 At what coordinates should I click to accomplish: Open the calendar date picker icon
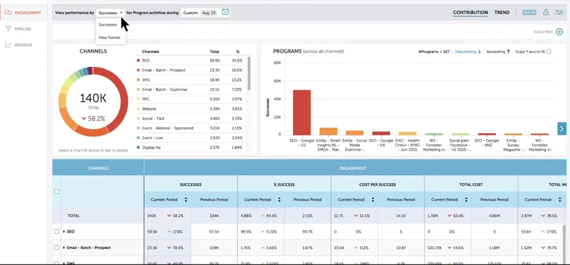pos(226,13)
